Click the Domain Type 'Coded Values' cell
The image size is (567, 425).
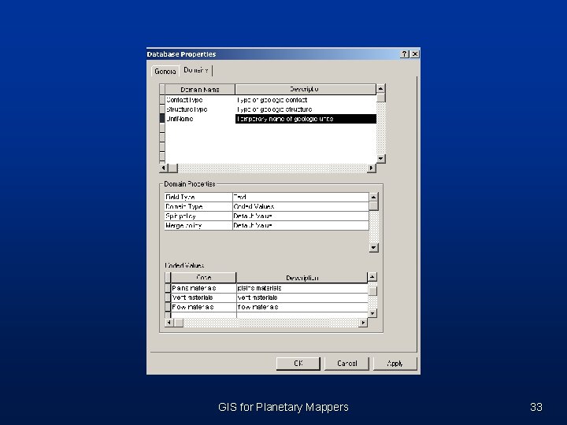click(300, 206)
